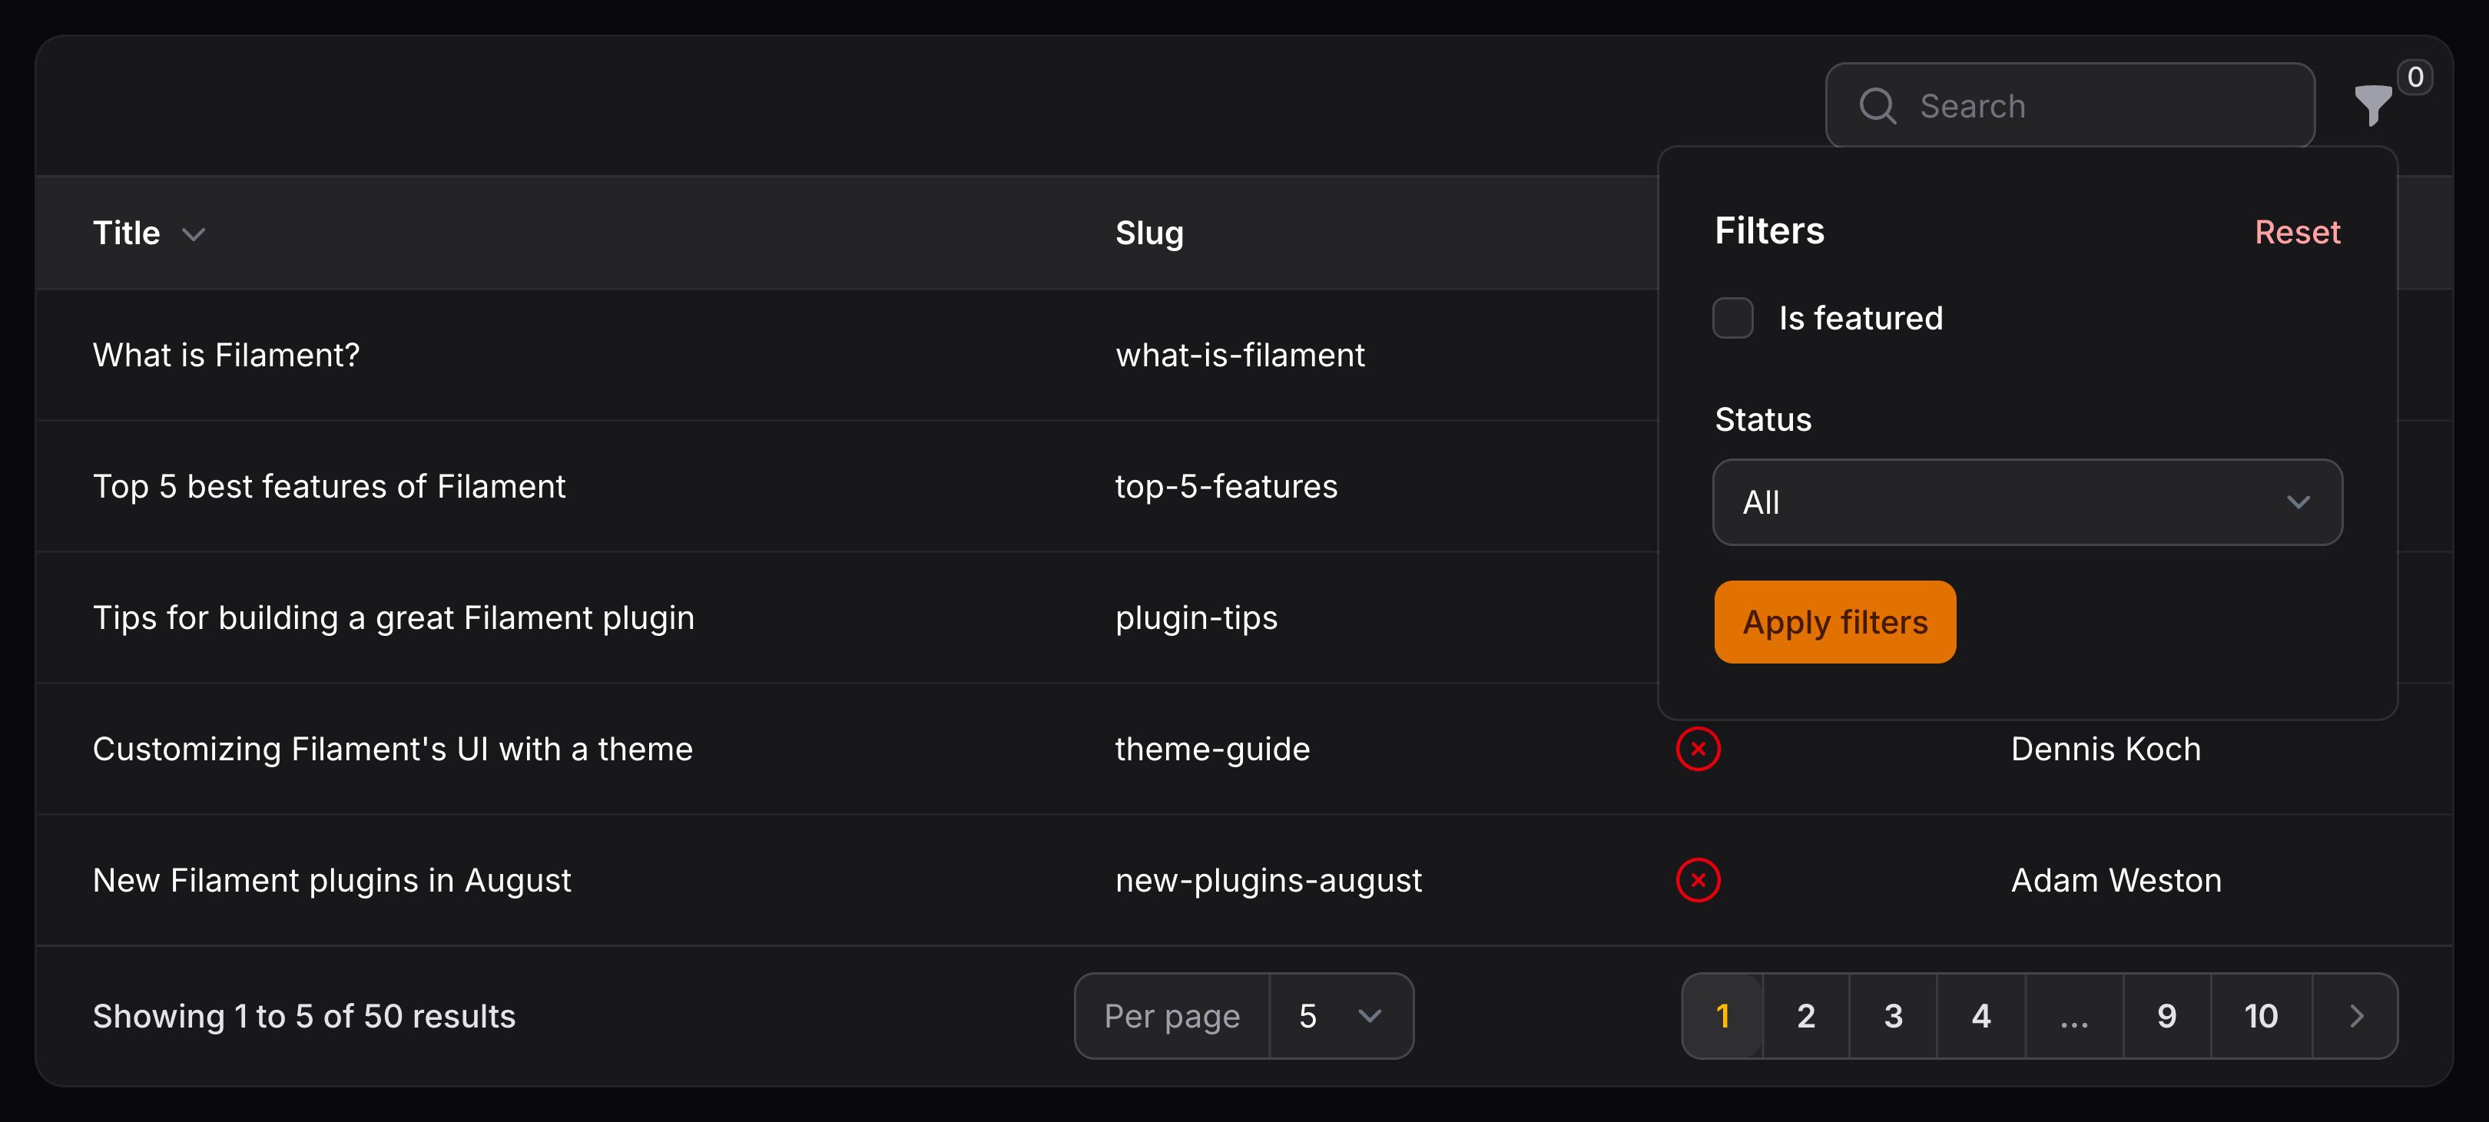Viewport: 2489px width, 1122px height.
Task: Go to page 9
Action: (x=2166, y=1016)
